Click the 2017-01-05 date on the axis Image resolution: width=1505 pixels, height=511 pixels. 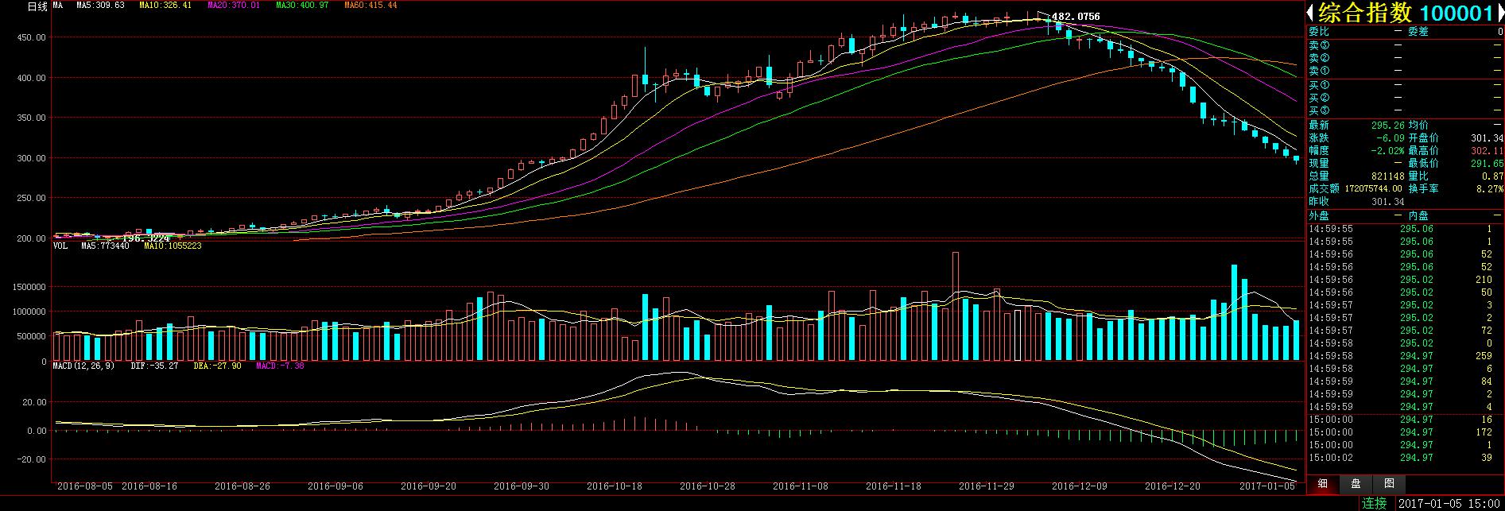pyautogui.click(x=1268, y=486)
